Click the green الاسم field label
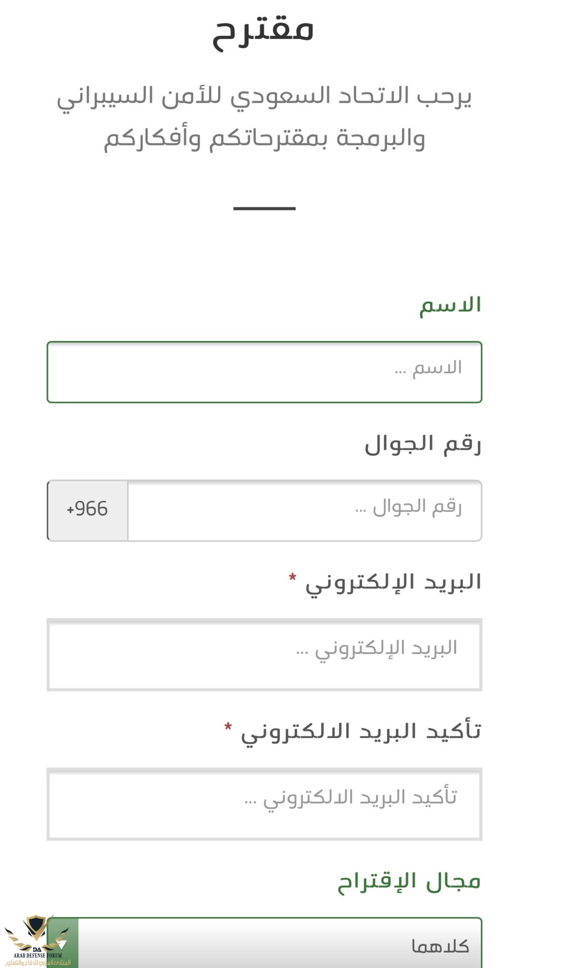The width and height of the screenshot is (564, 968). (450, 306)
